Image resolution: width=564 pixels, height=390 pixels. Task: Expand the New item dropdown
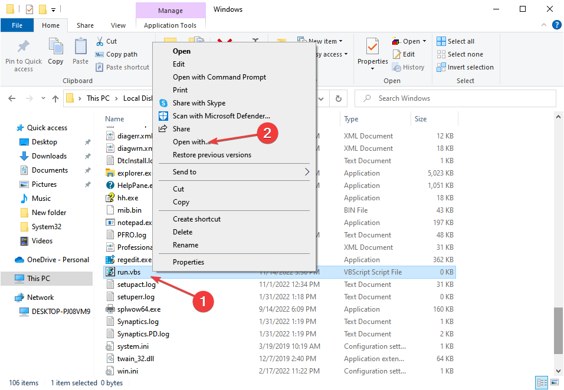tap(340, 41)
